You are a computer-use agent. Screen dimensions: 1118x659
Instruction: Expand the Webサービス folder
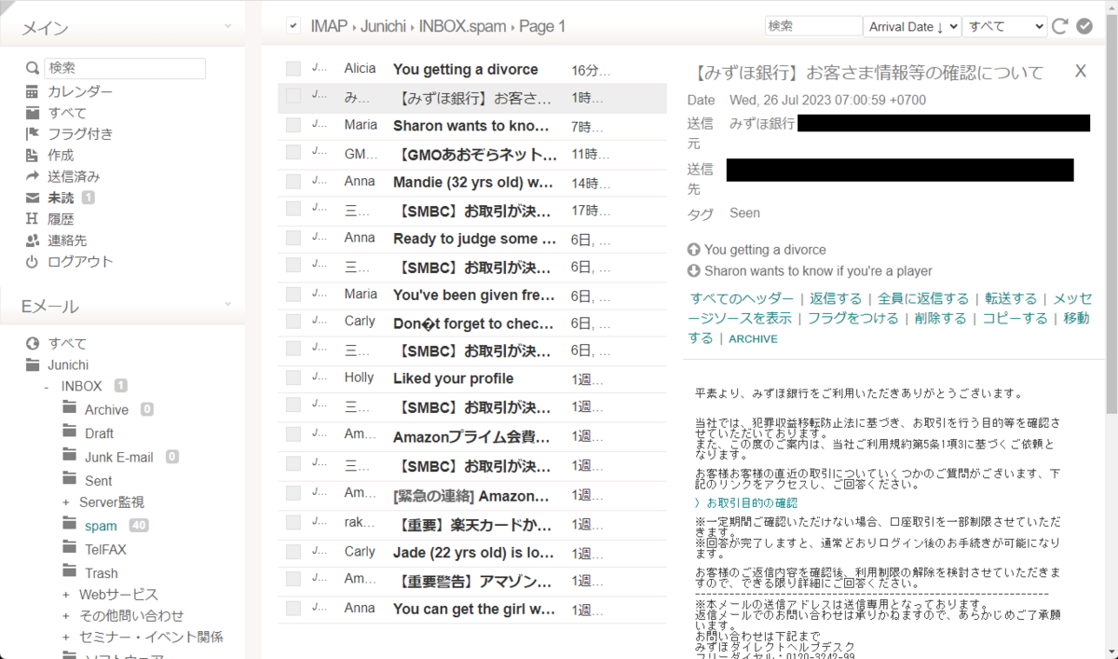pyautogui.click(x=66, y=595)
